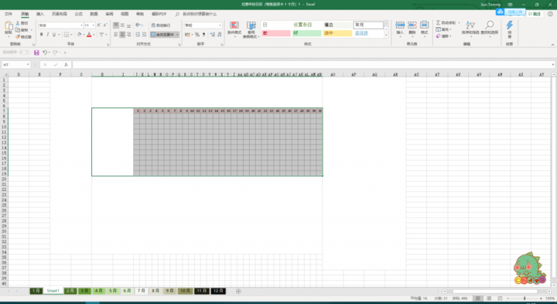
Task: Select the yellow 适中 cell style
Action: [337, 33]
